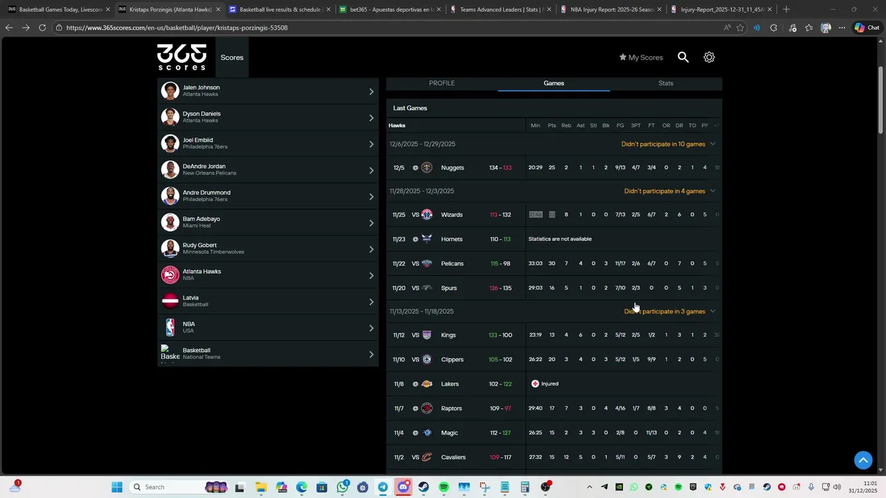Click the Latvia flag icon
Screen dimensions: 886x498
tap(170, 301)
